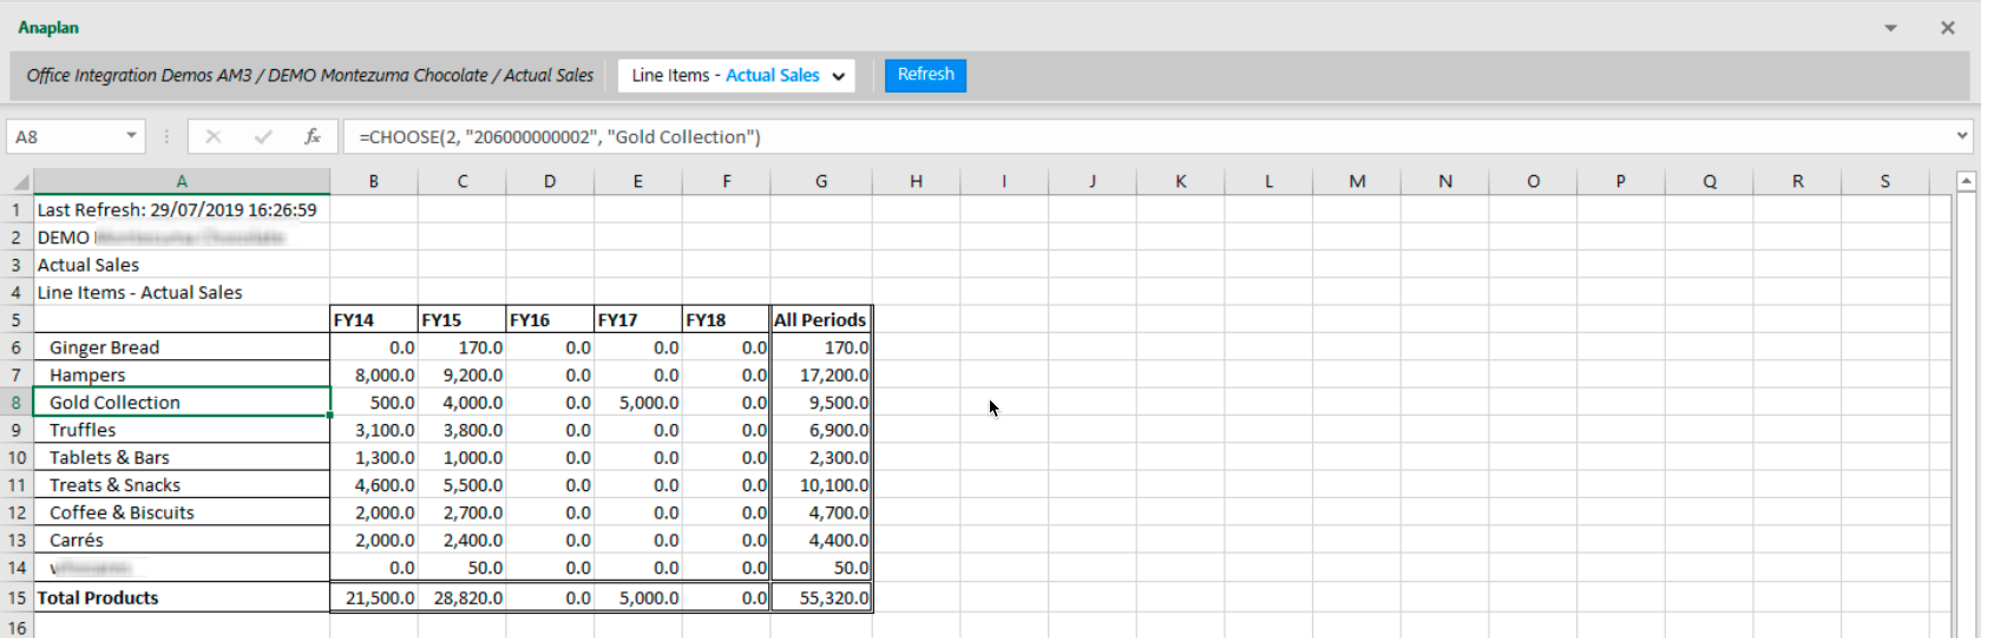Click the formula bar input field
The height and width of the screenshot is (638, 2007).
point(1151,136)
